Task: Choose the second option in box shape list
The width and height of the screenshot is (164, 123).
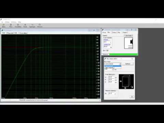Action: click(x=113, y=68)
